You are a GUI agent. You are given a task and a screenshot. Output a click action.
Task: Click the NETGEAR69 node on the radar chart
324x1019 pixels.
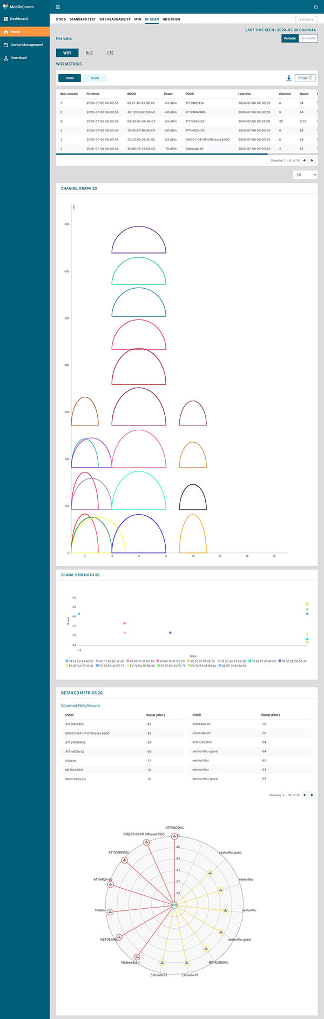click(119, 937)
